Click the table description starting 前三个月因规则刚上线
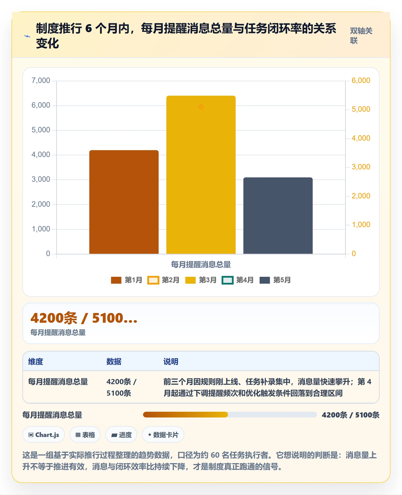The width and height of the screenshot is (402, 495). [x=267, y=387]
